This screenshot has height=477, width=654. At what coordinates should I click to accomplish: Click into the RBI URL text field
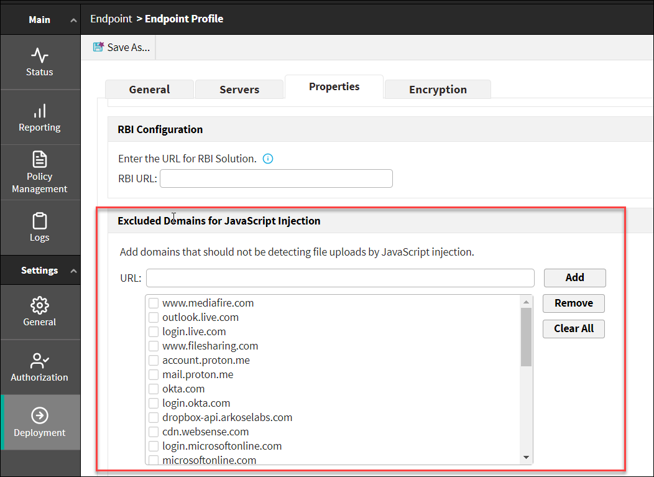(276, 179)
